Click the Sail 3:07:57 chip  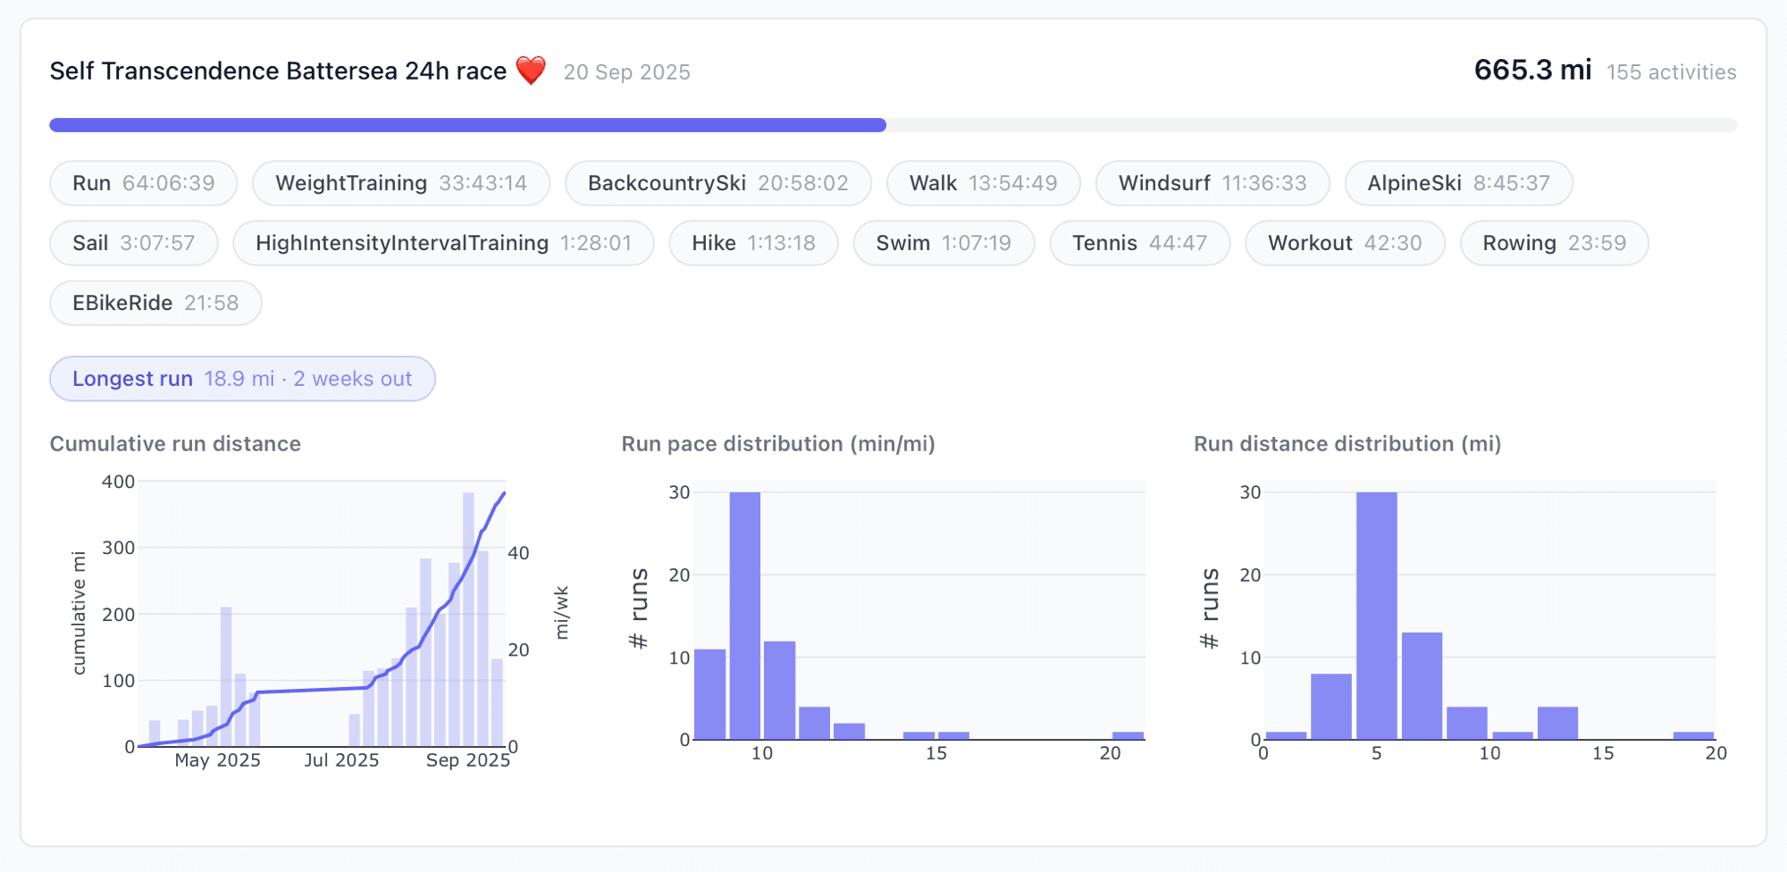coord(134,243)
